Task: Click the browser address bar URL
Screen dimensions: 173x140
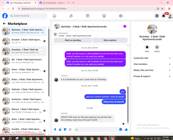Action: tap(44, 9)
